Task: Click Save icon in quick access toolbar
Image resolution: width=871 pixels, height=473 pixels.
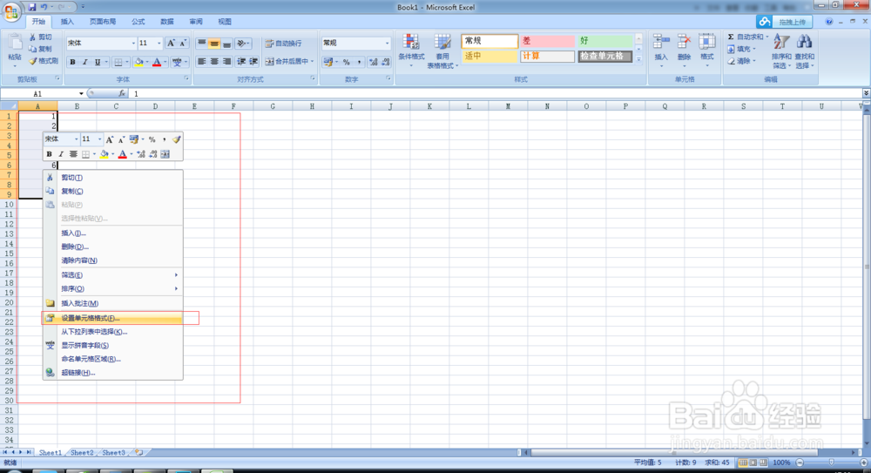Action: pos(31,7)
